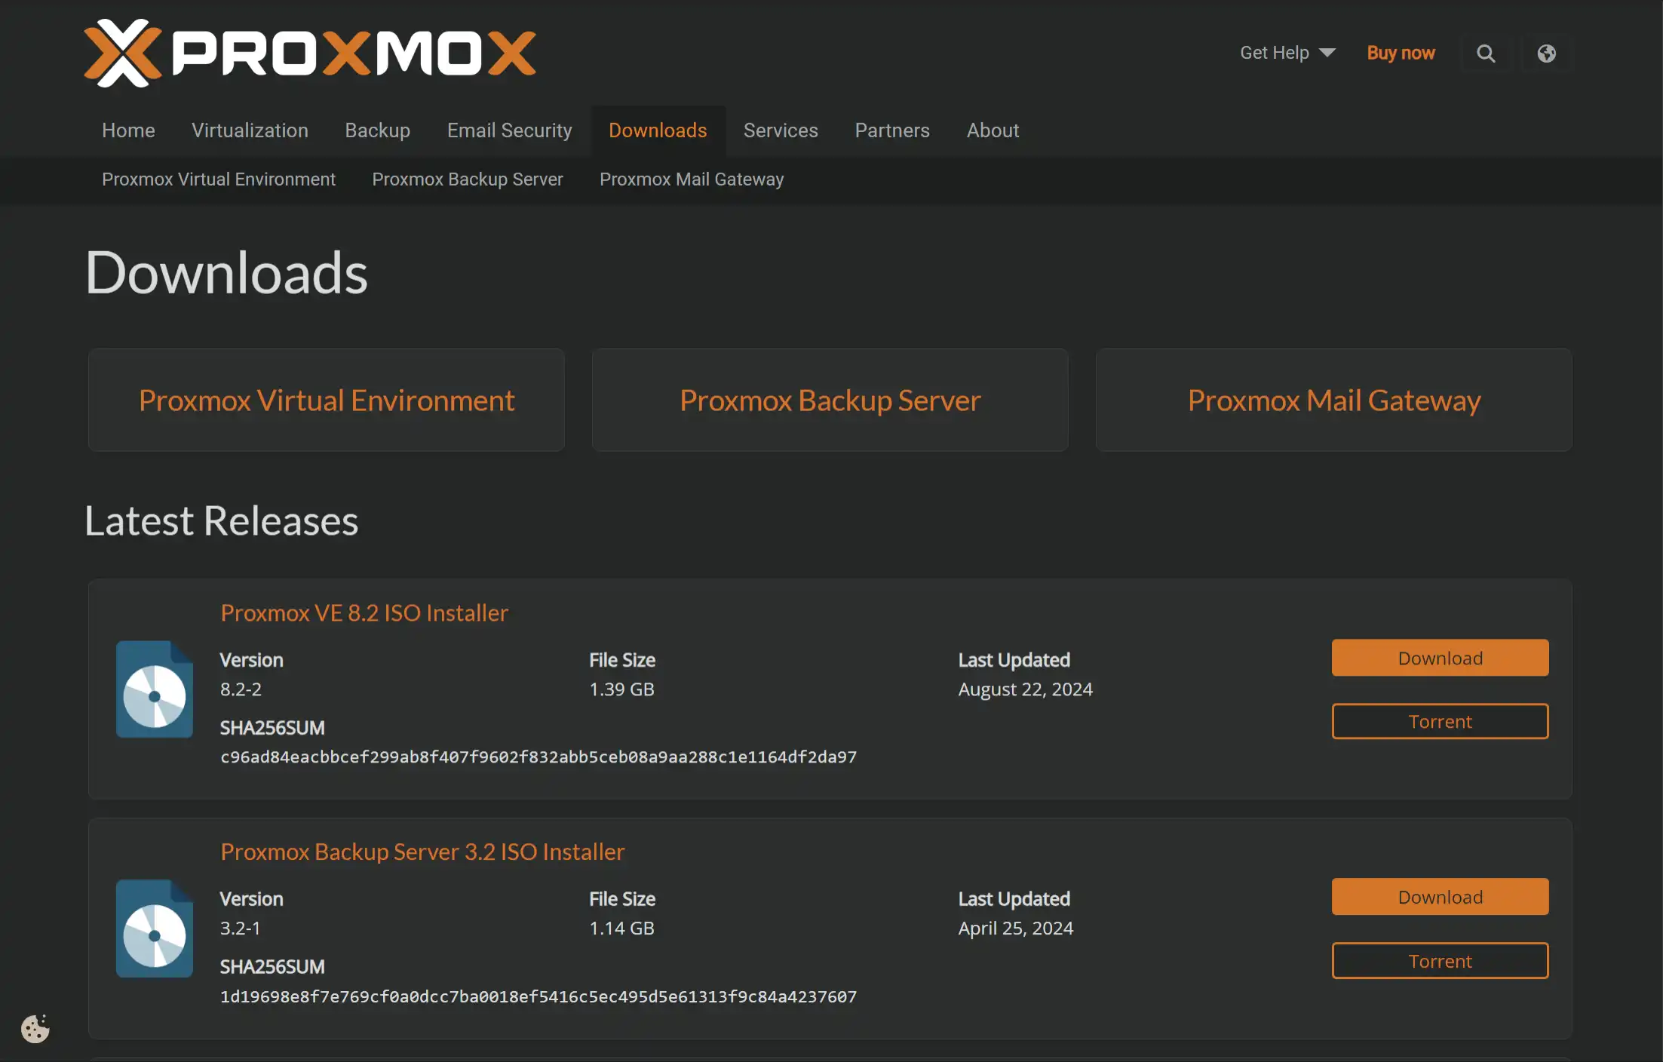Open cookie settings icon

(x=35, y=1029)
